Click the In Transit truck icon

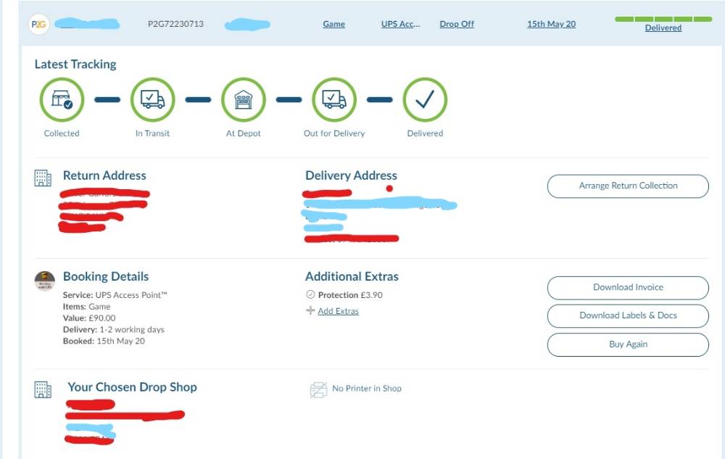(152, 100)
